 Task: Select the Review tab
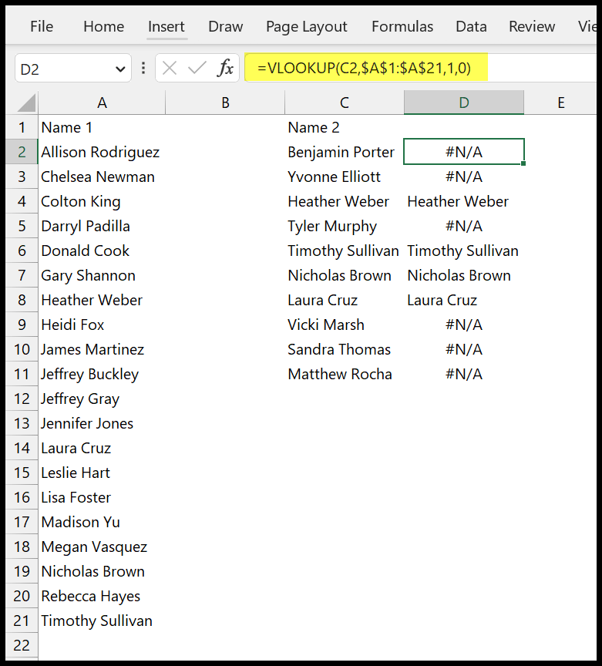click(532, 26)
